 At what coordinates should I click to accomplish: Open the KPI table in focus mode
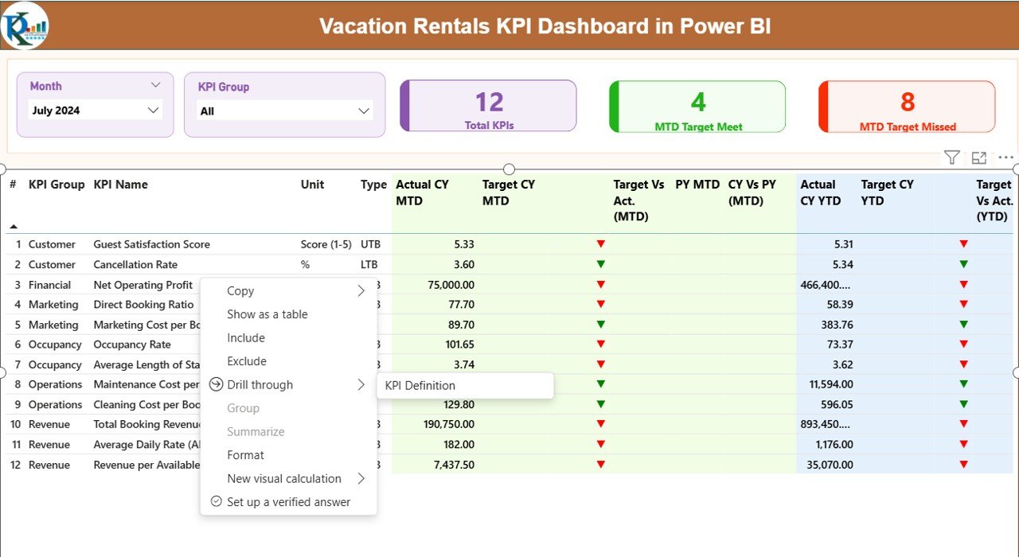click(979, 158)
